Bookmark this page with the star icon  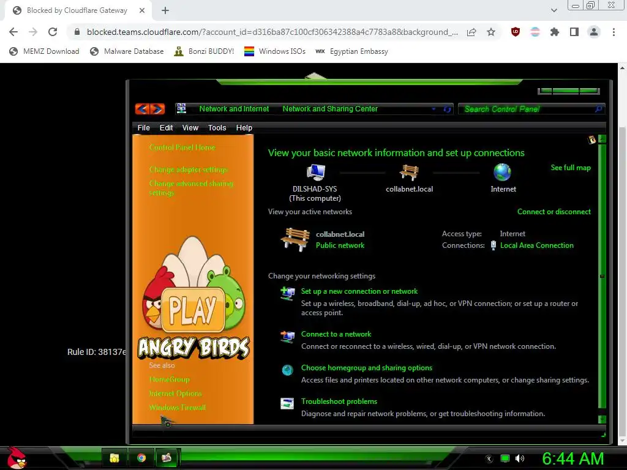pyautogui.click(x=491, y=32)
